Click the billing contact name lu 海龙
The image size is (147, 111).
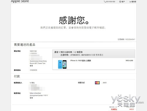[32, 83]
